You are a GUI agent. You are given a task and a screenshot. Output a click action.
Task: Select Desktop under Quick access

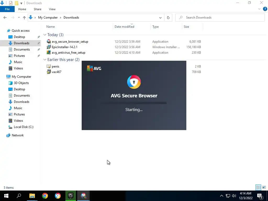pyautogui.click(x=19, y=37)
